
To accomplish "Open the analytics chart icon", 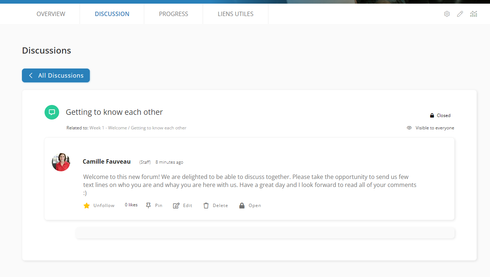I will 474,14.
